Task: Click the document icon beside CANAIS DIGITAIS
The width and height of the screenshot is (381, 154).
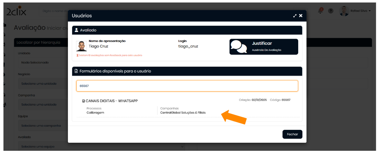Action: (83, 101)
